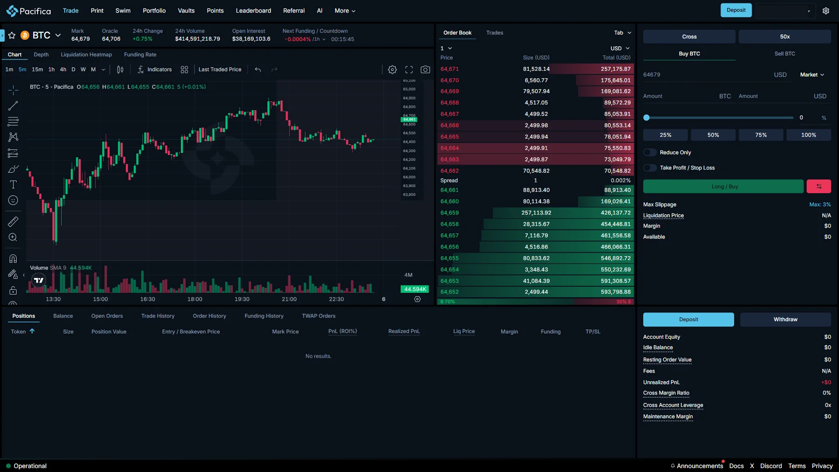Image resolution: width=839 pixels, height=472 pixels.
Task: View Trade History tab
Action: [x=158, y=316]
